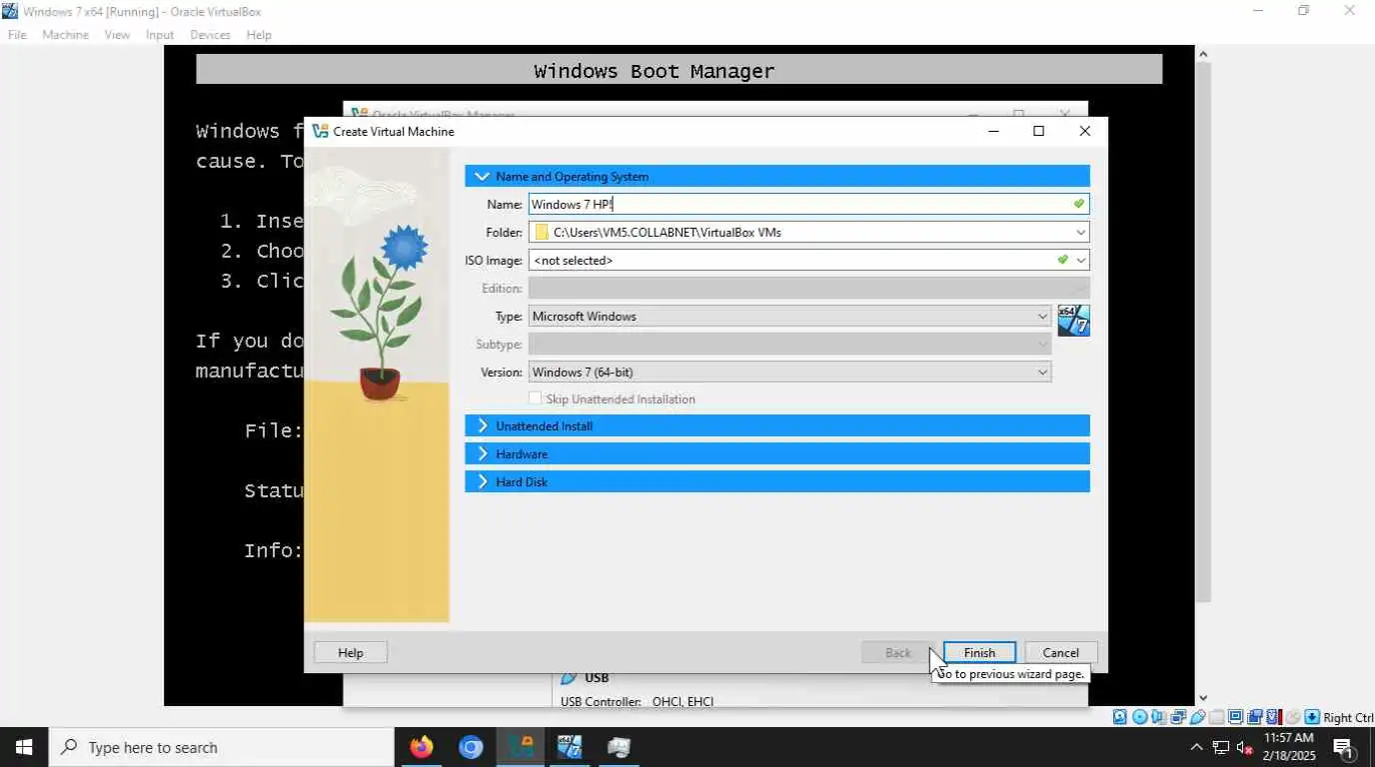Screen dimensions: 1375x767
Task: Click the hard disk activity status icon
Action: 1119,717
